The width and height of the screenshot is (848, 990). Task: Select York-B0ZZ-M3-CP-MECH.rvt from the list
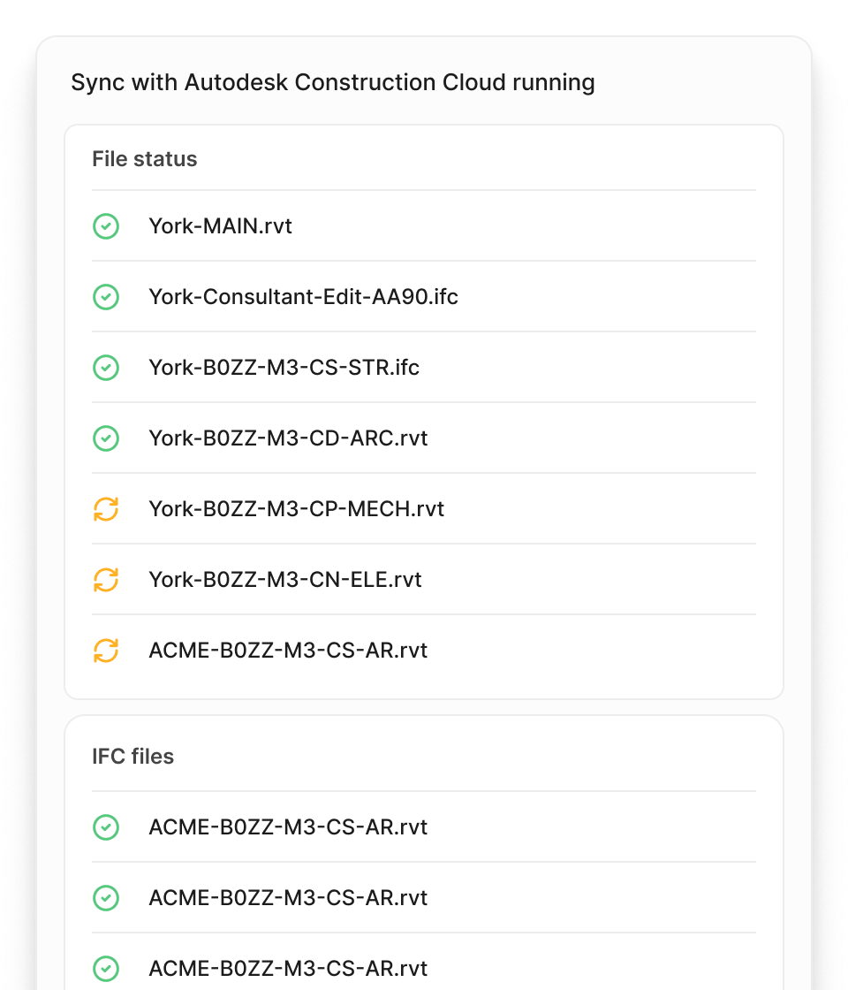[x=296, y=509]
